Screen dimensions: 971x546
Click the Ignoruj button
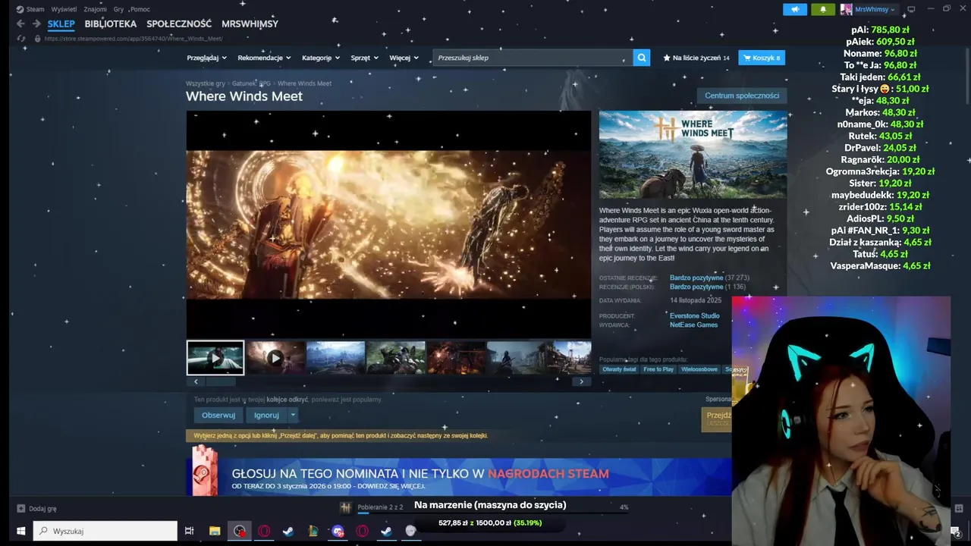click(266, 415)
